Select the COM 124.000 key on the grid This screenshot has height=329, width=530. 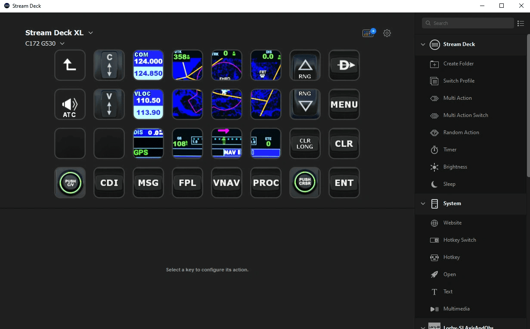(x=148, y=65)
